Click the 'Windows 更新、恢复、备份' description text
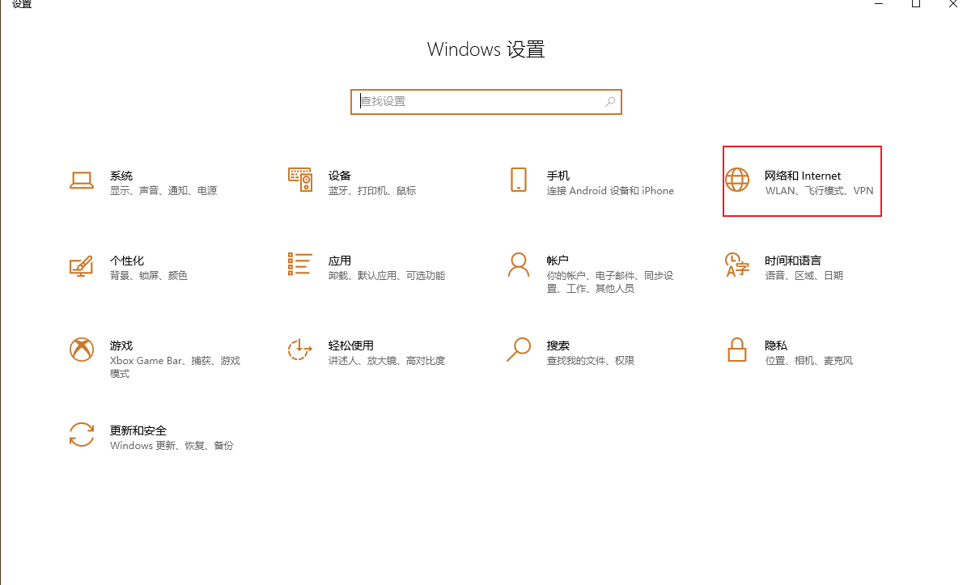Screen dimensions: 967x585 172,446
